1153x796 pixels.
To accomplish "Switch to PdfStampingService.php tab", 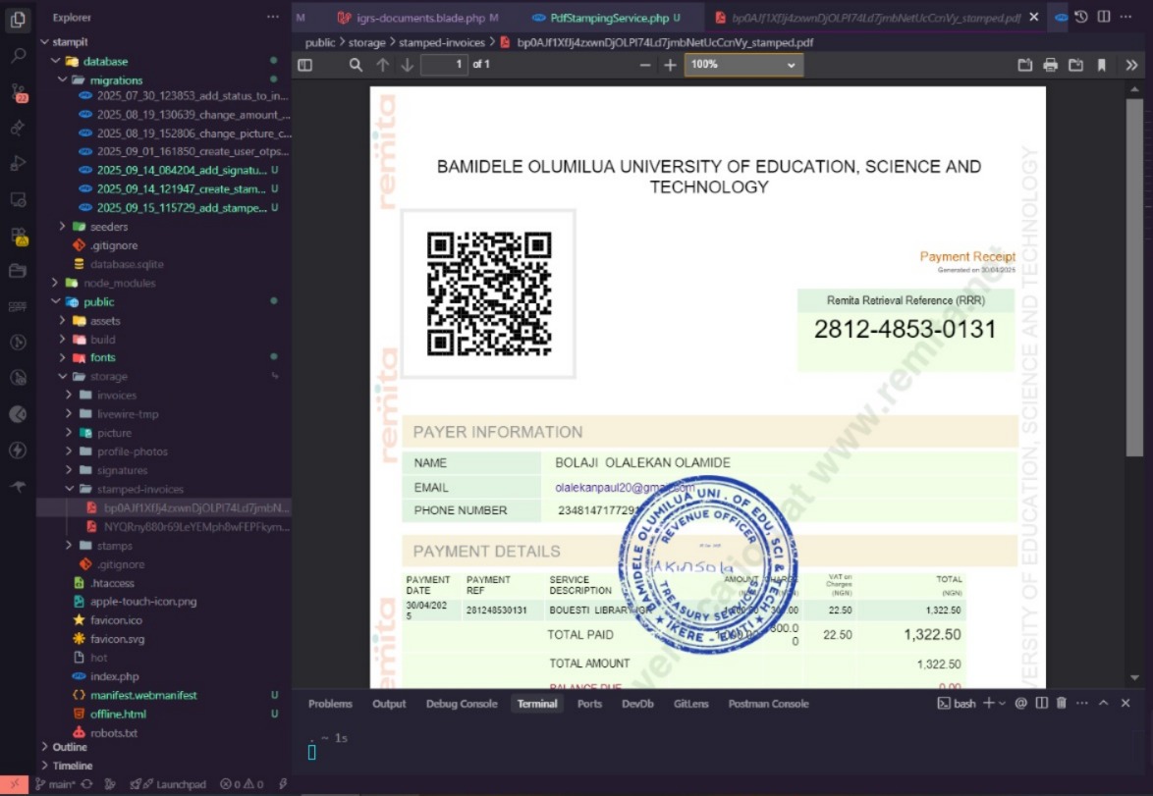I will pyautogui.click(x=609, y=18).
